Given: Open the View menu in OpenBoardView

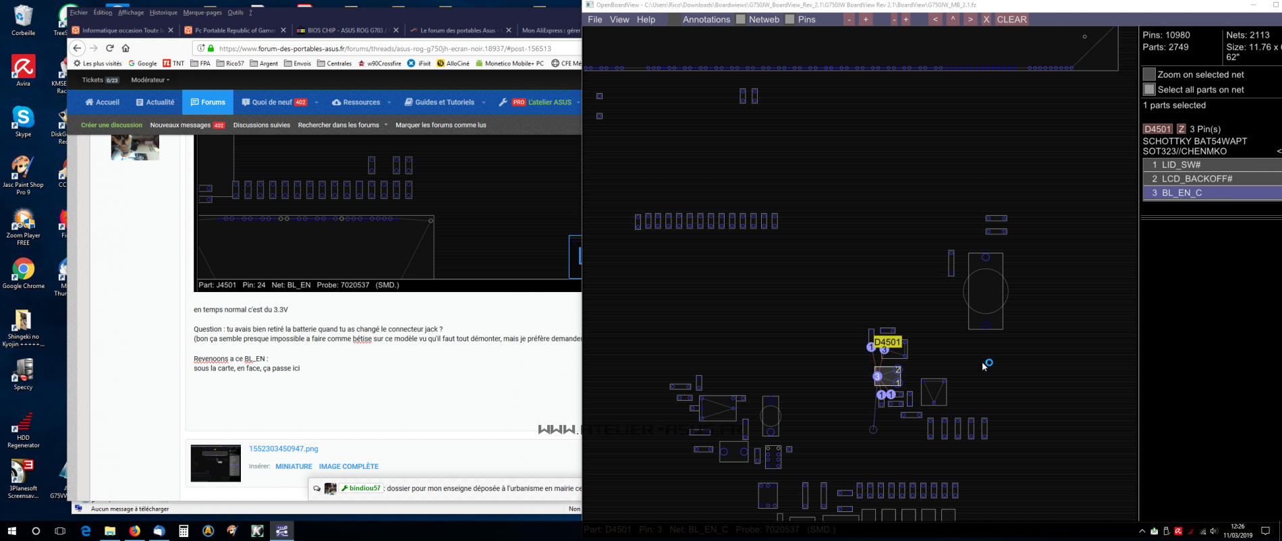Looking at the screenshot, I should 619,20.
